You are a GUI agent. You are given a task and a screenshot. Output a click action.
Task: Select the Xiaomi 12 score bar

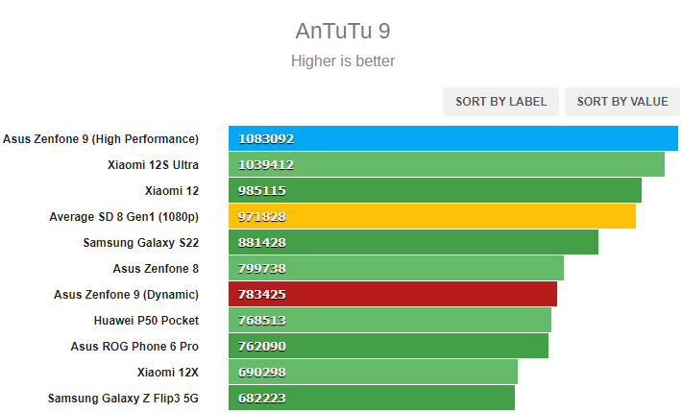coord(435,190)
